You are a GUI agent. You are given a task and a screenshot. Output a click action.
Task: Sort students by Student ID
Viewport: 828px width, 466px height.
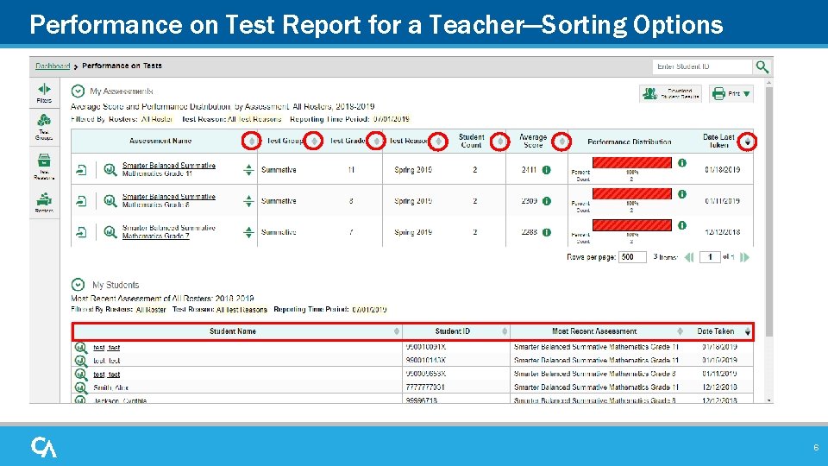[x=505, y=331]
